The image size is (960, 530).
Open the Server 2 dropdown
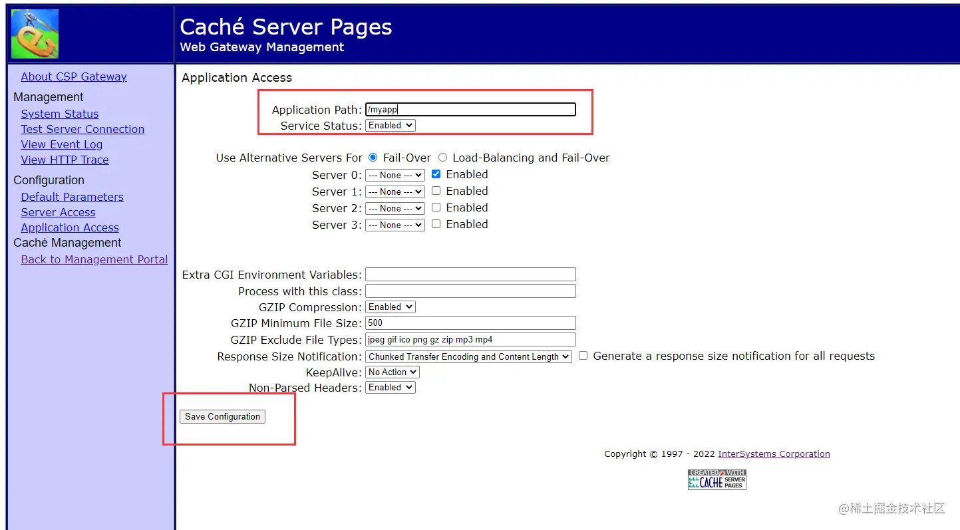point(395,208)
